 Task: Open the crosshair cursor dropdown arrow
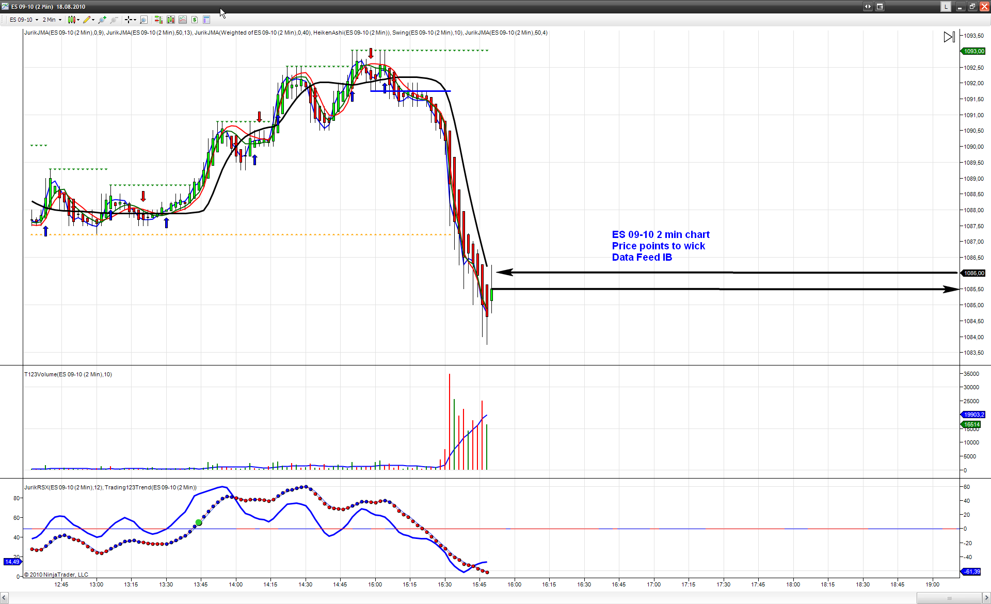pos(135,20)
